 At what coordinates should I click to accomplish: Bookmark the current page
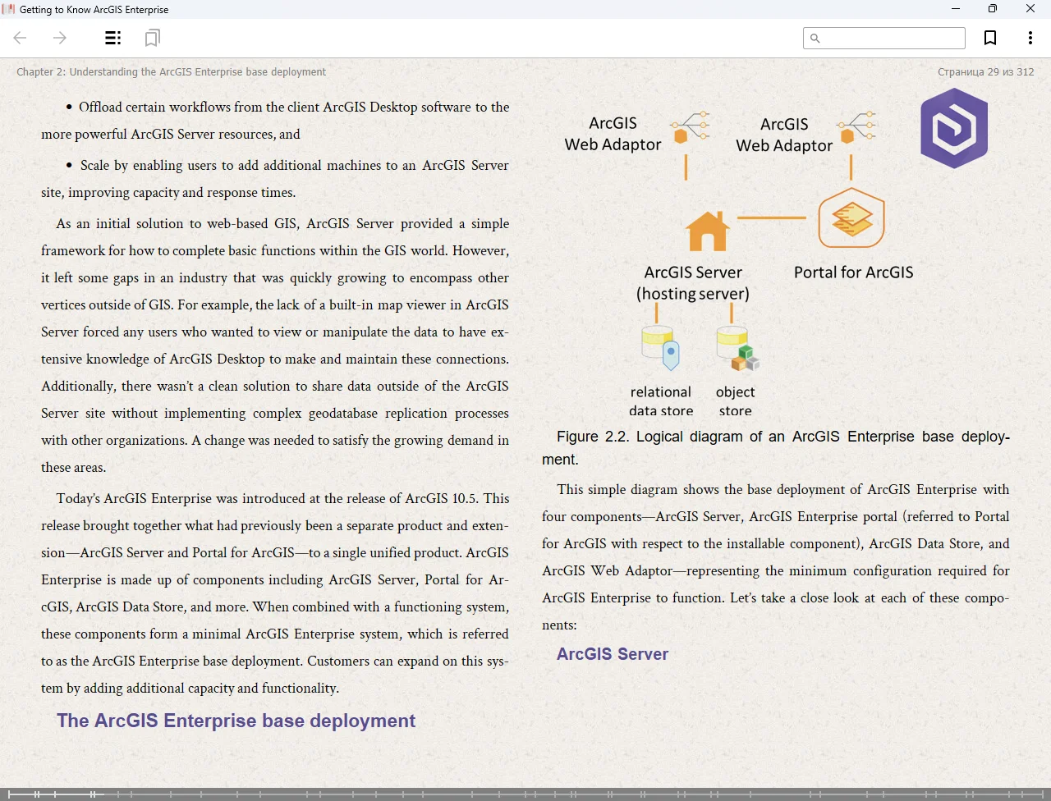point(990,38)
